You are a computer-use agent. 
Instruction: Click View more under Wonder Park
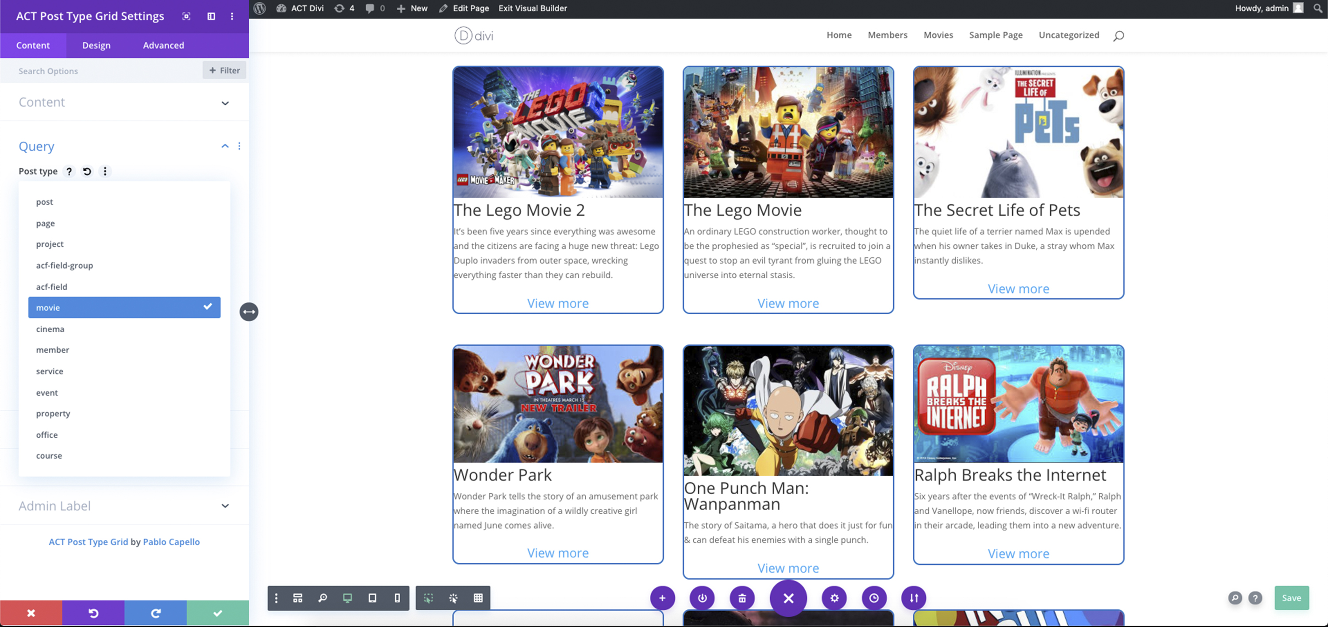(558, 553)
